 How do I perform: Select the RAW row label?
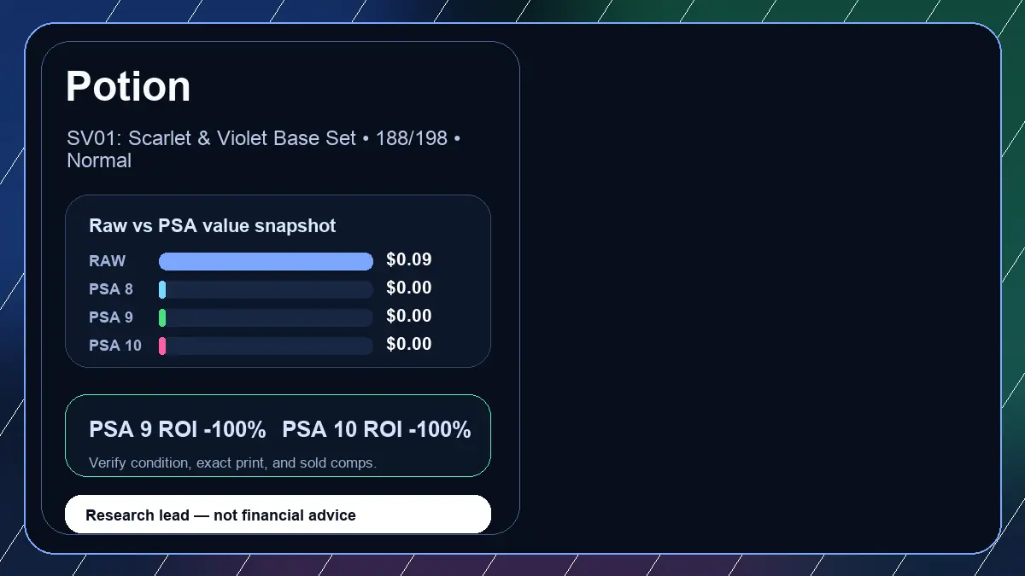point(107,261)
